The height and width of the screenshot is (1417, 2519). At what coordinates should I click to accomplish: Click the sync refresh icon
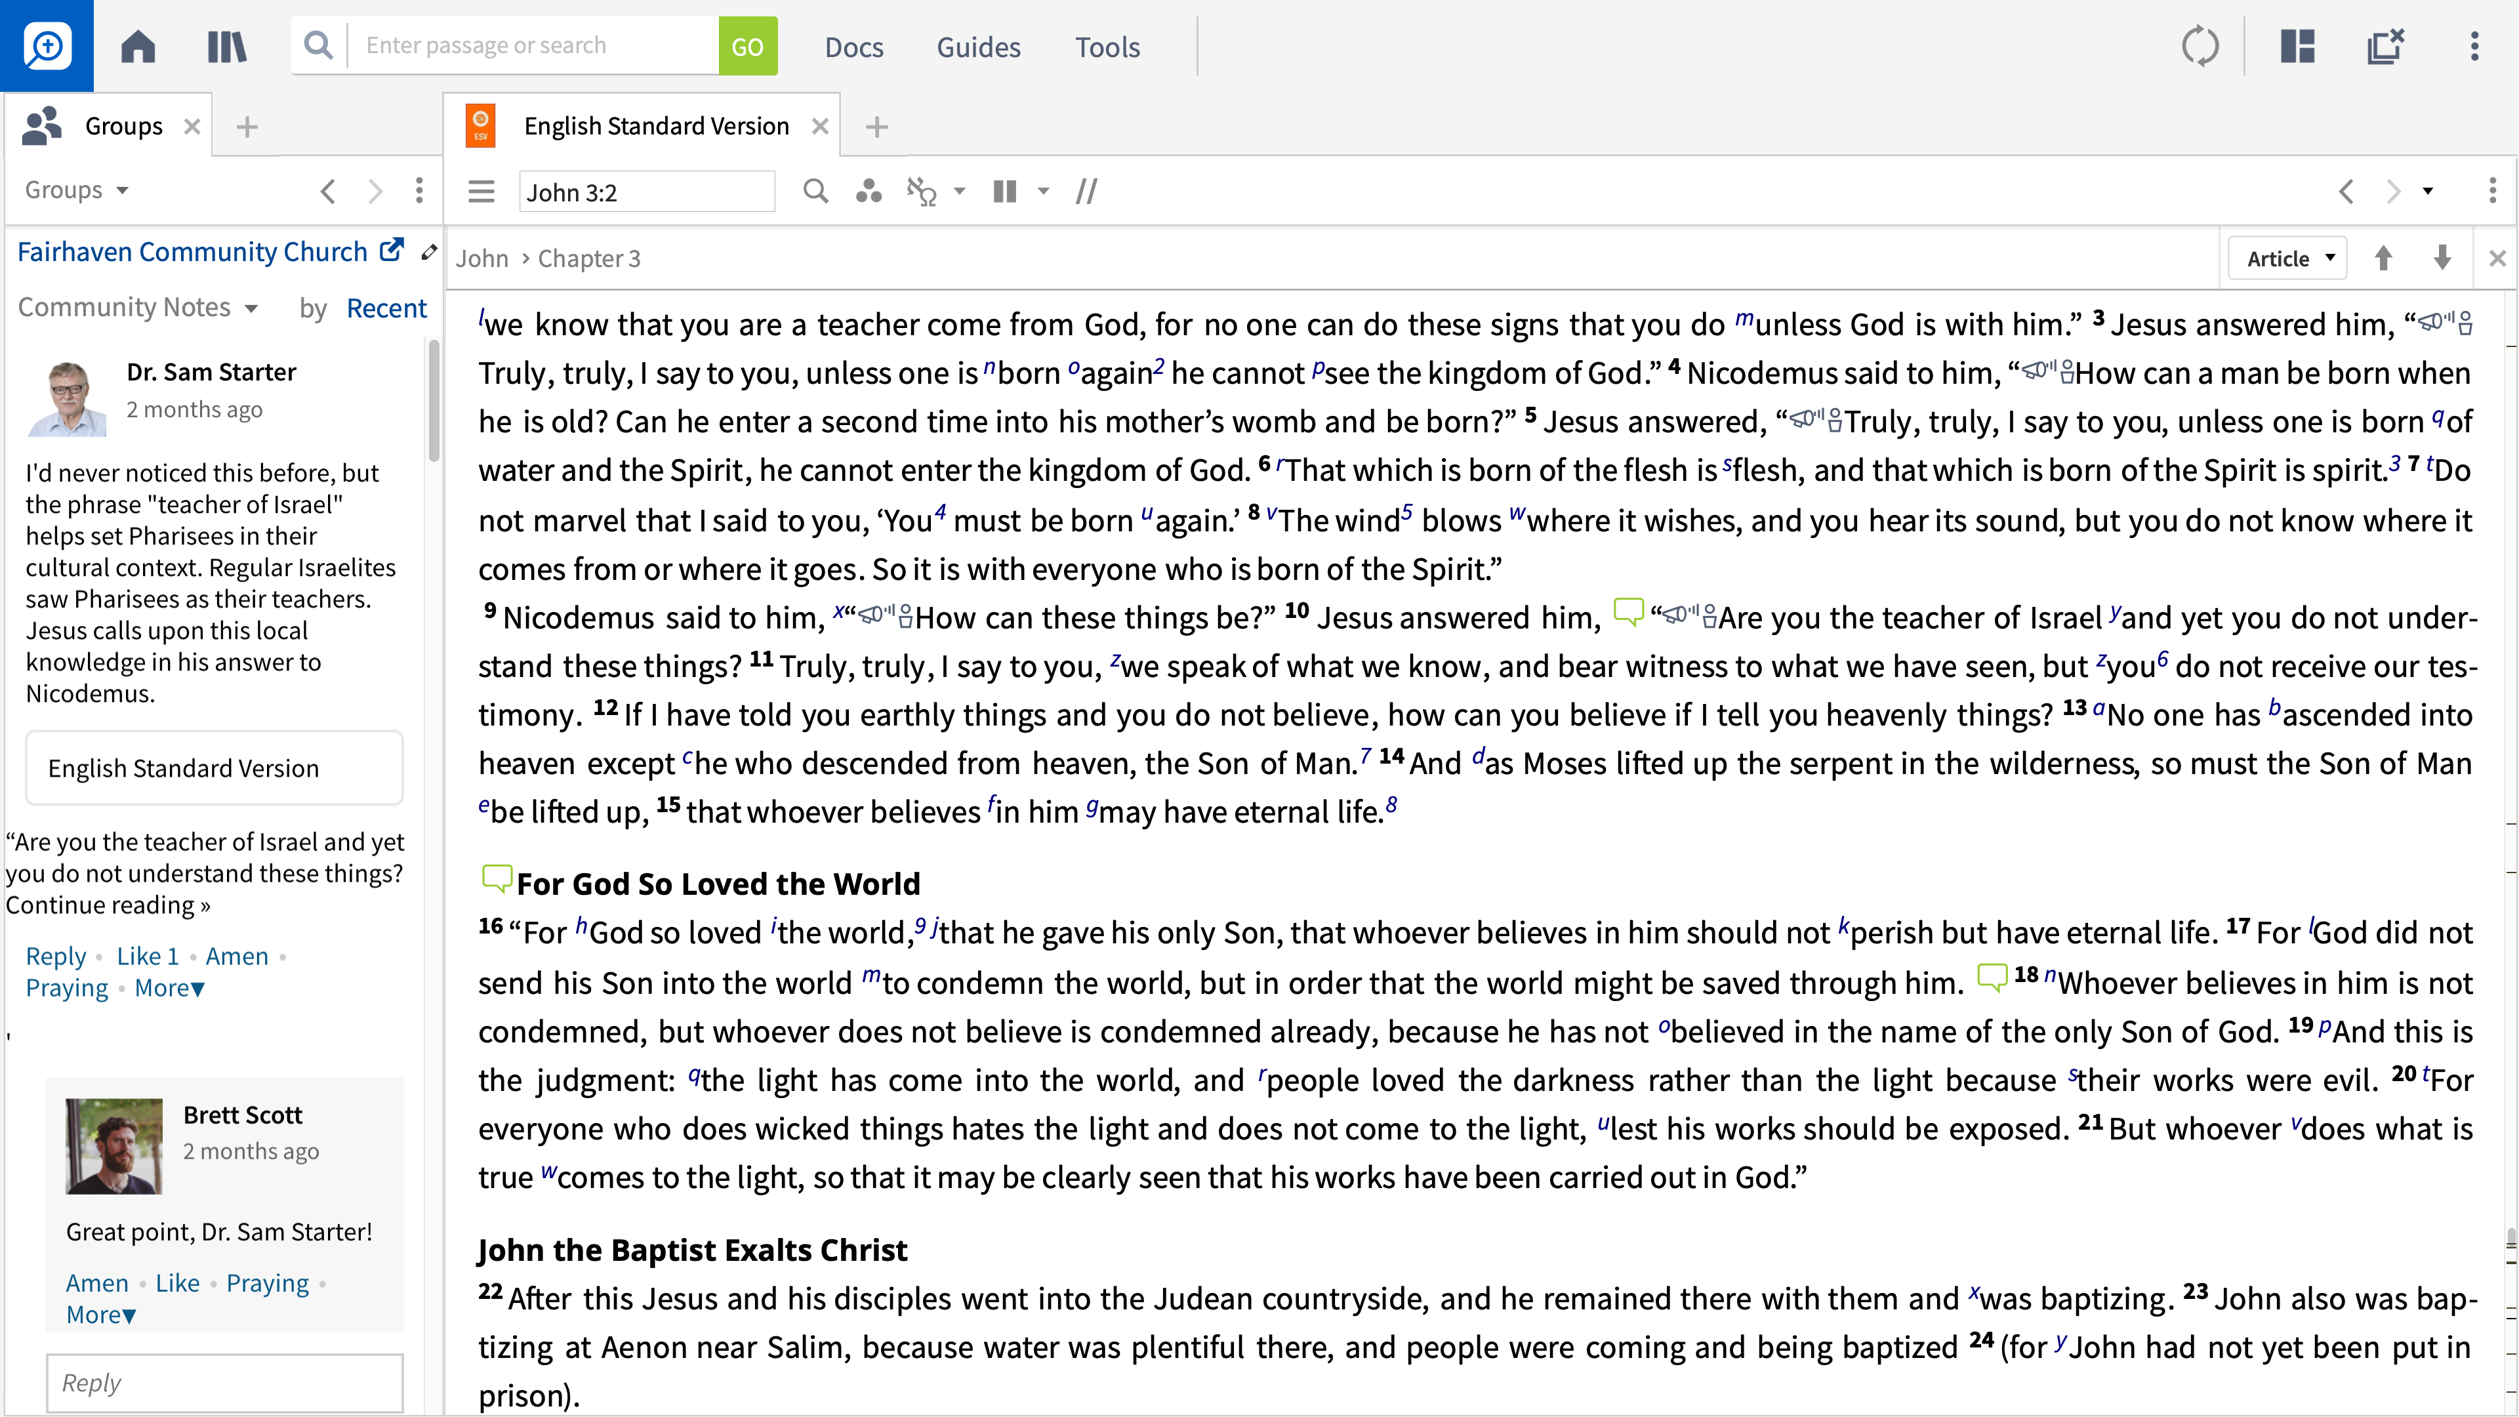click(x=2200, y=46)
